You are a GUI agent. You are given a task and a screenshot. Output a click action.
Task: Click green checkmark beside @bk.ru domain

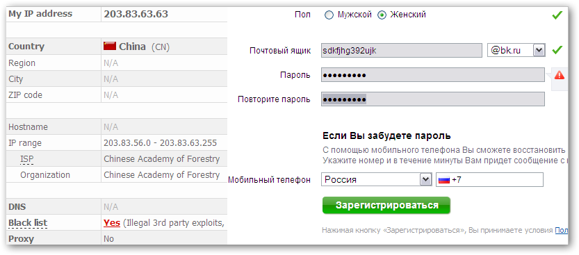pos(557,50)
